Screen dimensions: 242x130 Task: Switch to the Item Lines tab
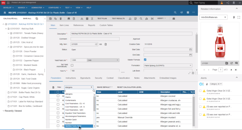[x=64, y=25]
